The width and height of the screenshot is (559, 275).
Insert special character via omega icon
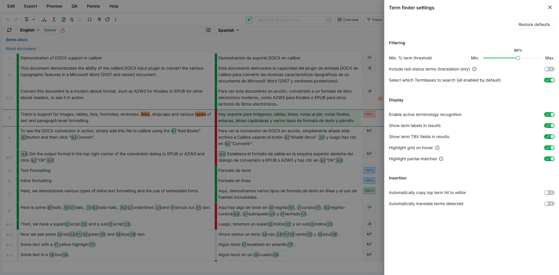pyautogui.click(x=90, y=20)
